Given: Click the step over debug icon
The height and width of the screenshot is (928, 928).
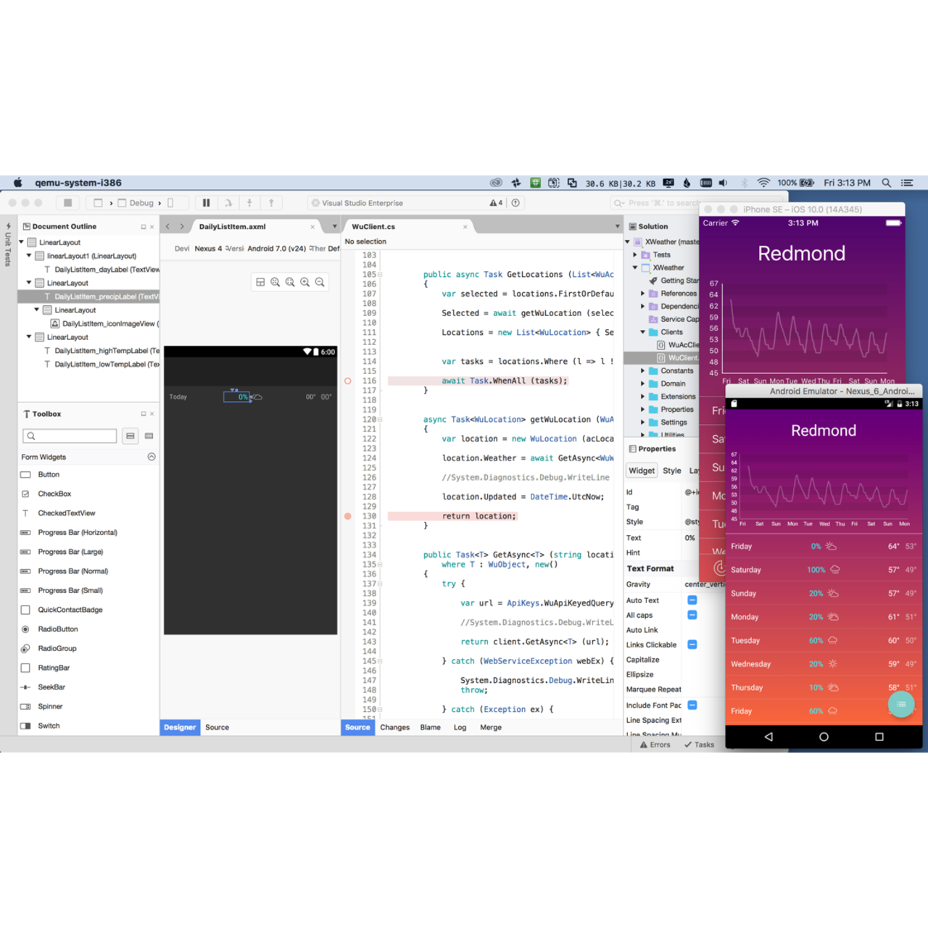Looking at the screenshot, I should (x=228, y=203).
